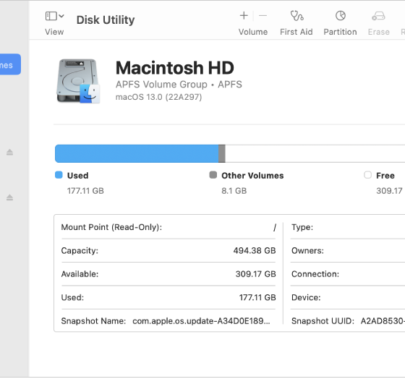Click '8.1 GB' under Other Volumes
The image size is (405, 379).
tap(234, 191)
